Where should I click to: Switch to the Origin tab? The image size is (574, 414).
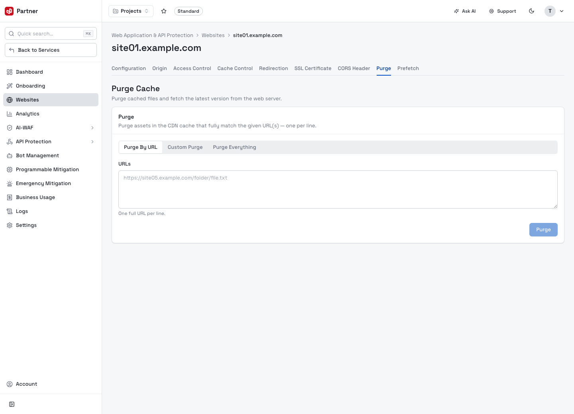(x=159, y=68)
